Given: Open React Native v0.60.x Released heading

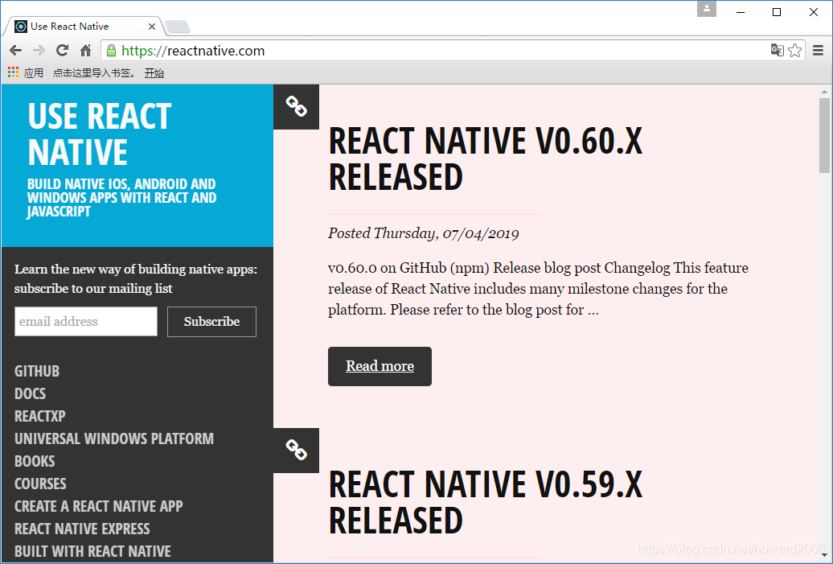Looking at the screenshot, I should pyautogui.click(x=486, y=158).
